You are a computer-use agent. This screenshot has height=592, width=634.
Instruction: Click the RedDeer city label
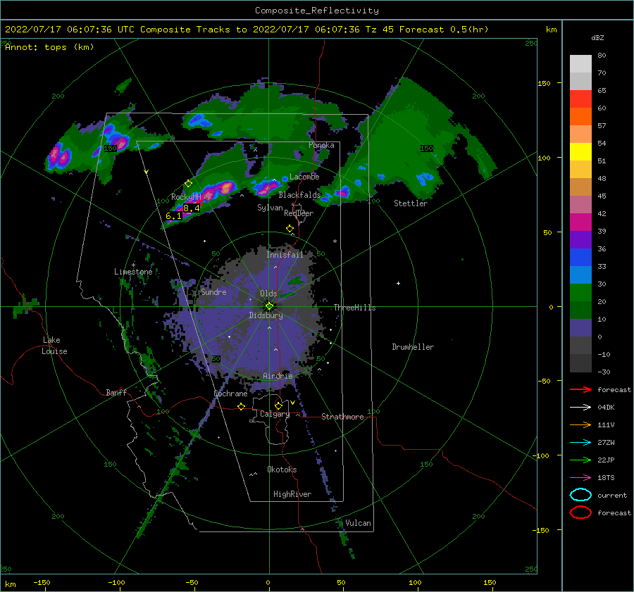(299, 213)
